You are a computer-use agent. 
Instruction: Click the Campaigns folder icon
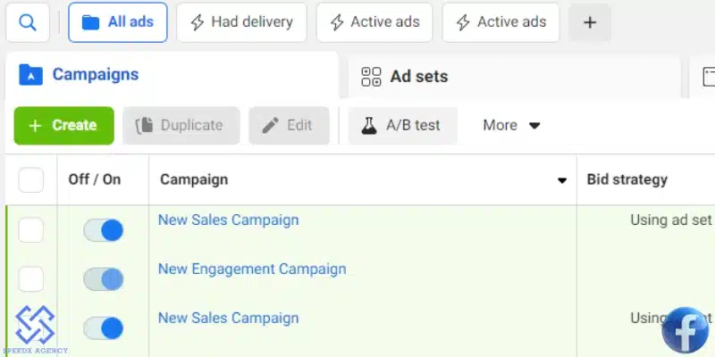(x=30, y=75)
